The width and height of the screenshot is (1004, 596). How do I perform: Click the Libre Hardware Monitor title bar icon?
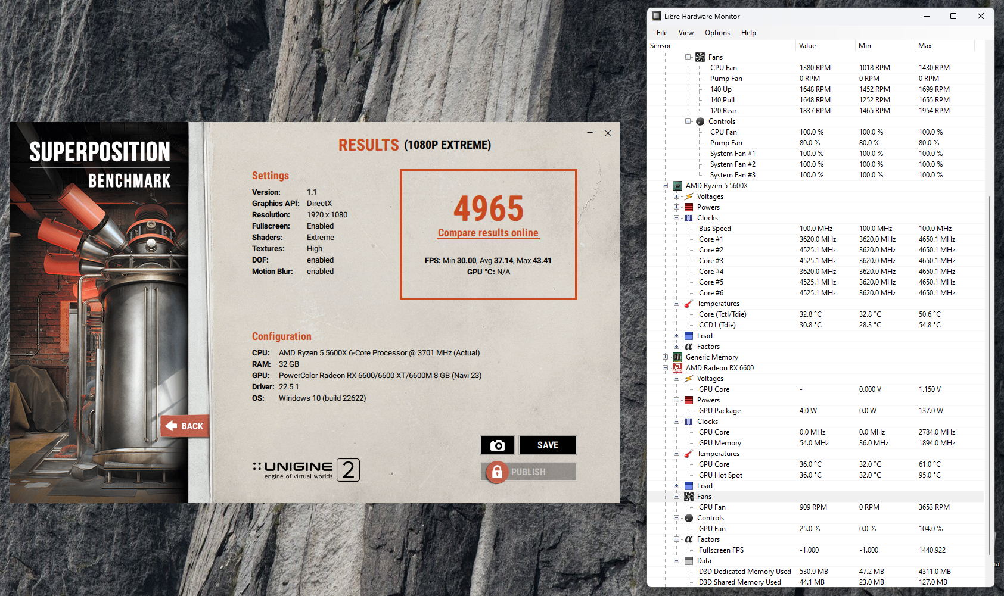[657, 16]
